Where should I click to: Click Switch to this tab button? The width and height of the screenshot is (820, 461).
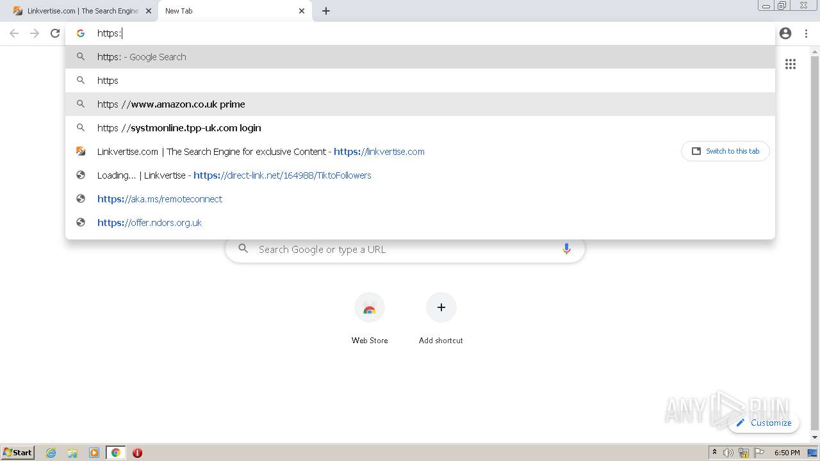click(x=725, y=151)
